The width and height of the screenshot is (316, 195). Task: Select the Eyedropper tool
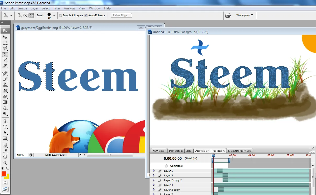coord(5,151)
